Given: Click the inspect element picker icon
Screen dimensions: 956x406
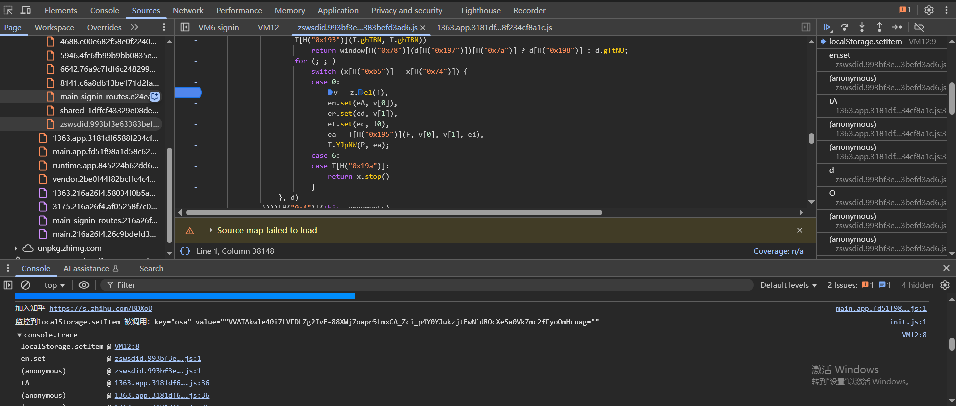Looking at the screenshot, I should 8,10.
